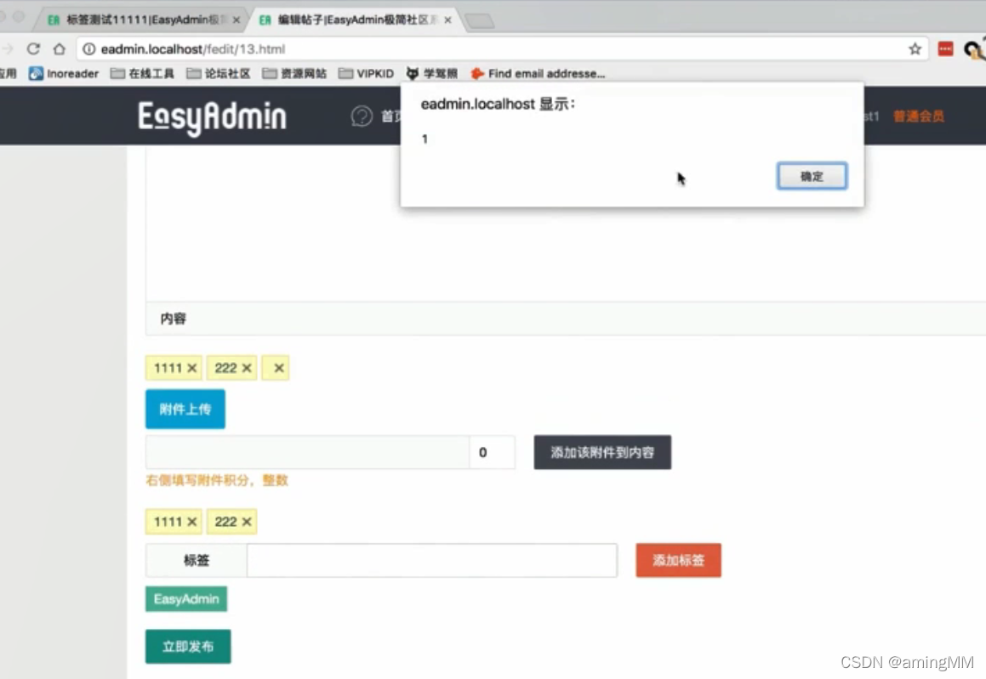Screen dimensions: 986x679
Task: Remove the empty tag with X
Action: pos(278,368)
